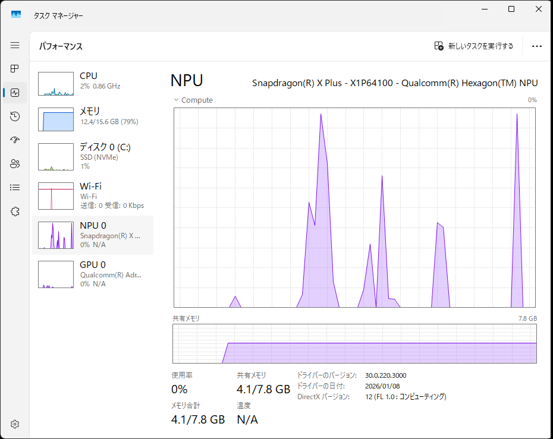Select the CPU performance entry
The width and height of the screenshot is (553, 439).
pos(93,84)
